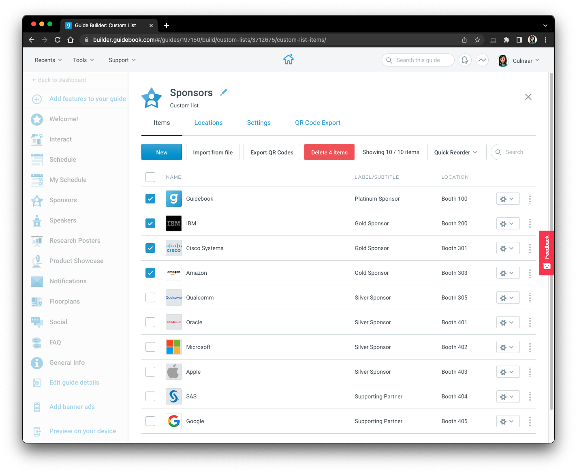Close the Sponsors panel with X
This screenshot has width=577, height=473.
point(528,97)
